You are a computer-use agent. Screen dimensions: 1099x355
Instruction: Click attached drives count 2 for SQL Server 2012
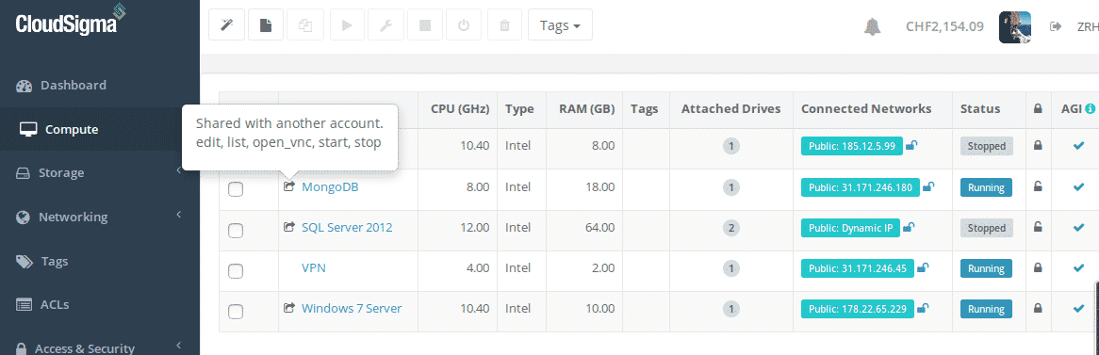point(730,228)
